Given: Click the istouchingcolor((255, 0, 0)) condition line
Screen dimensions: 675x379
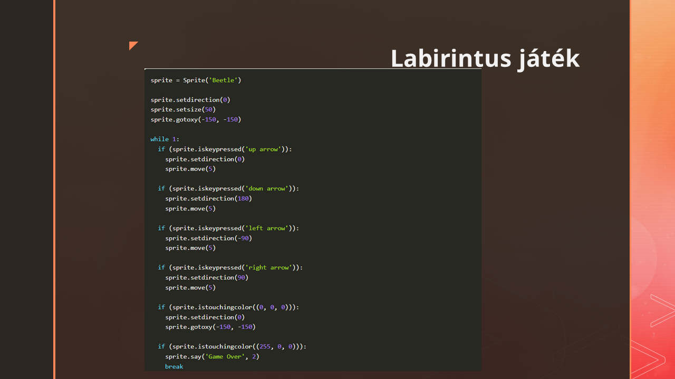Looking at the screenshot, I should (232, 346).
